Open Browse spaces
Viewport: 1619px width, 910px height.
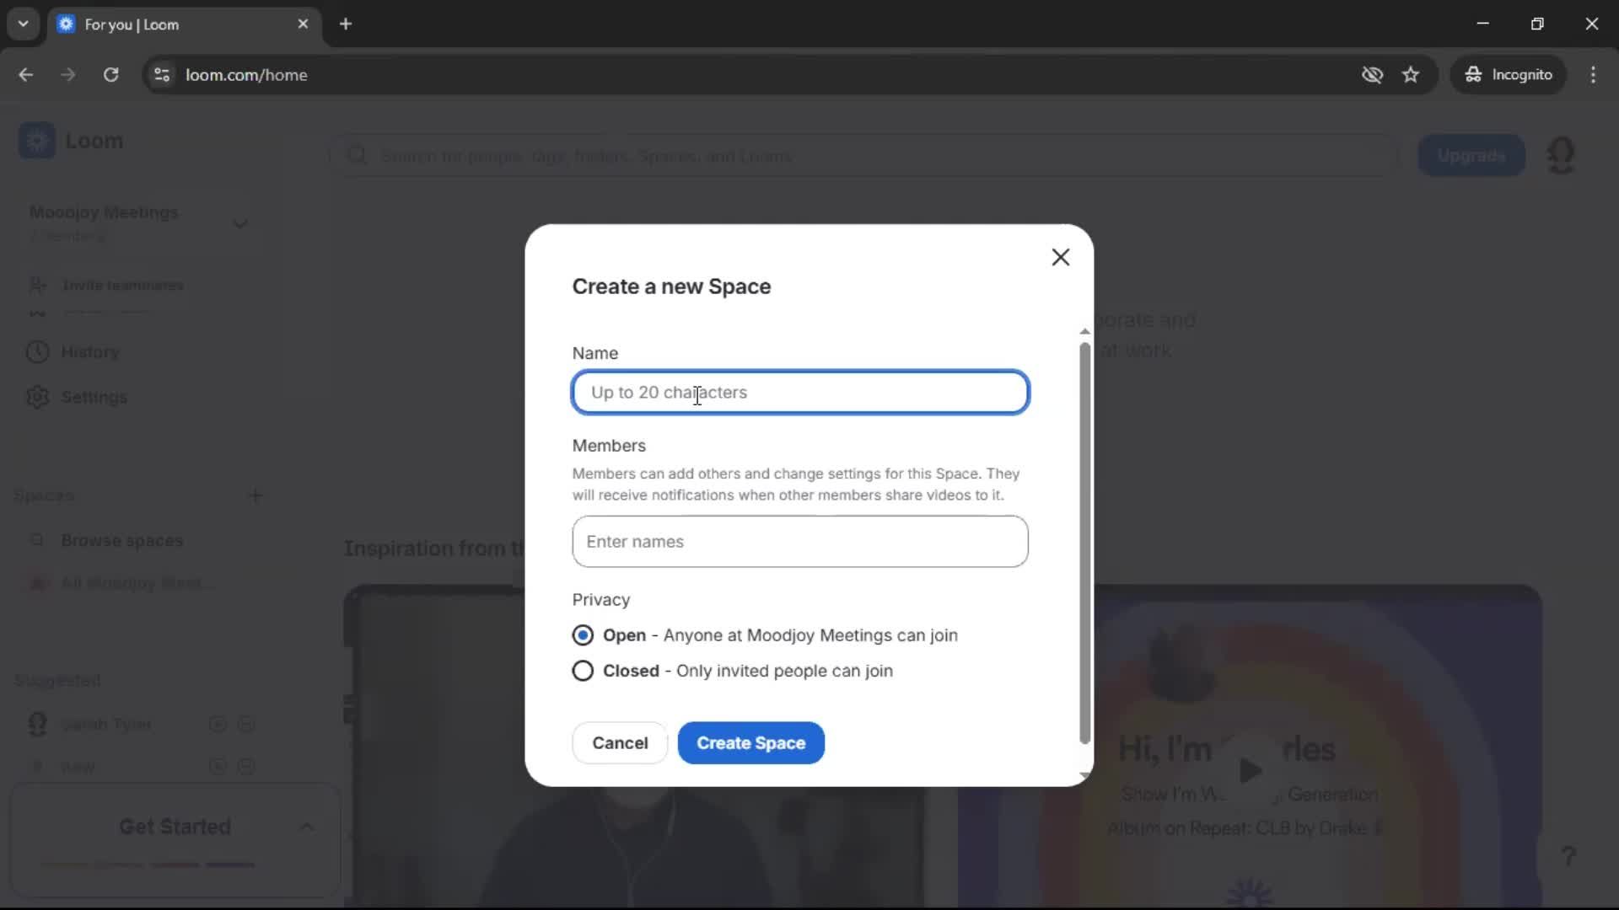(x=121, y=540)
